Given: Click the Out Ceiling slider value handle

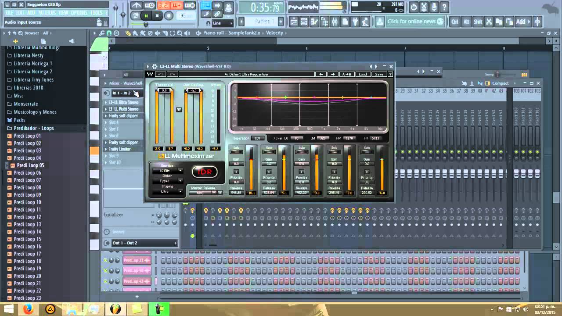Looking at the screenshot, I should tap(194, 90).
